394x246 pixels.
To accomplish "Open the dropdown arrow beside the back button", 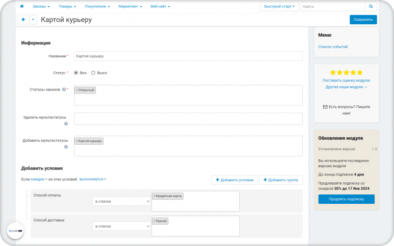I will click(x=33, y=20).
